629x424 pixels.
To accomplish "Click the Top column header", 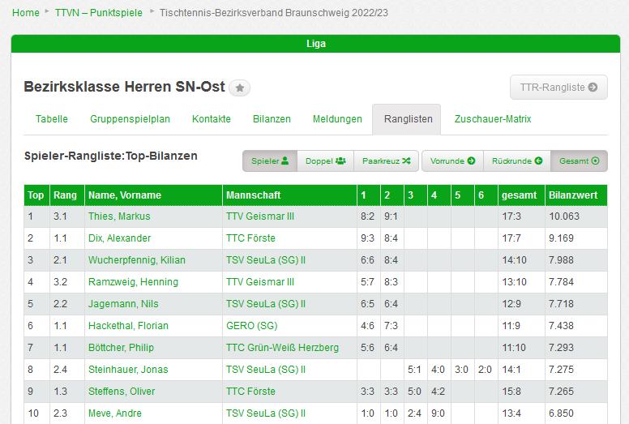I will (36, 195).
